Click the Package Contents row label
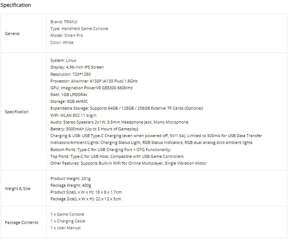Viewport: 302px width, 241px height. (x=21, y=222)
